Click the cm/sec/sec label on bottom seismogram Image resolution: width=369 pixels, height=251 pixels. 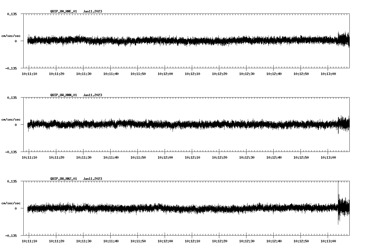pyautogui.click(x=11, y=203)
